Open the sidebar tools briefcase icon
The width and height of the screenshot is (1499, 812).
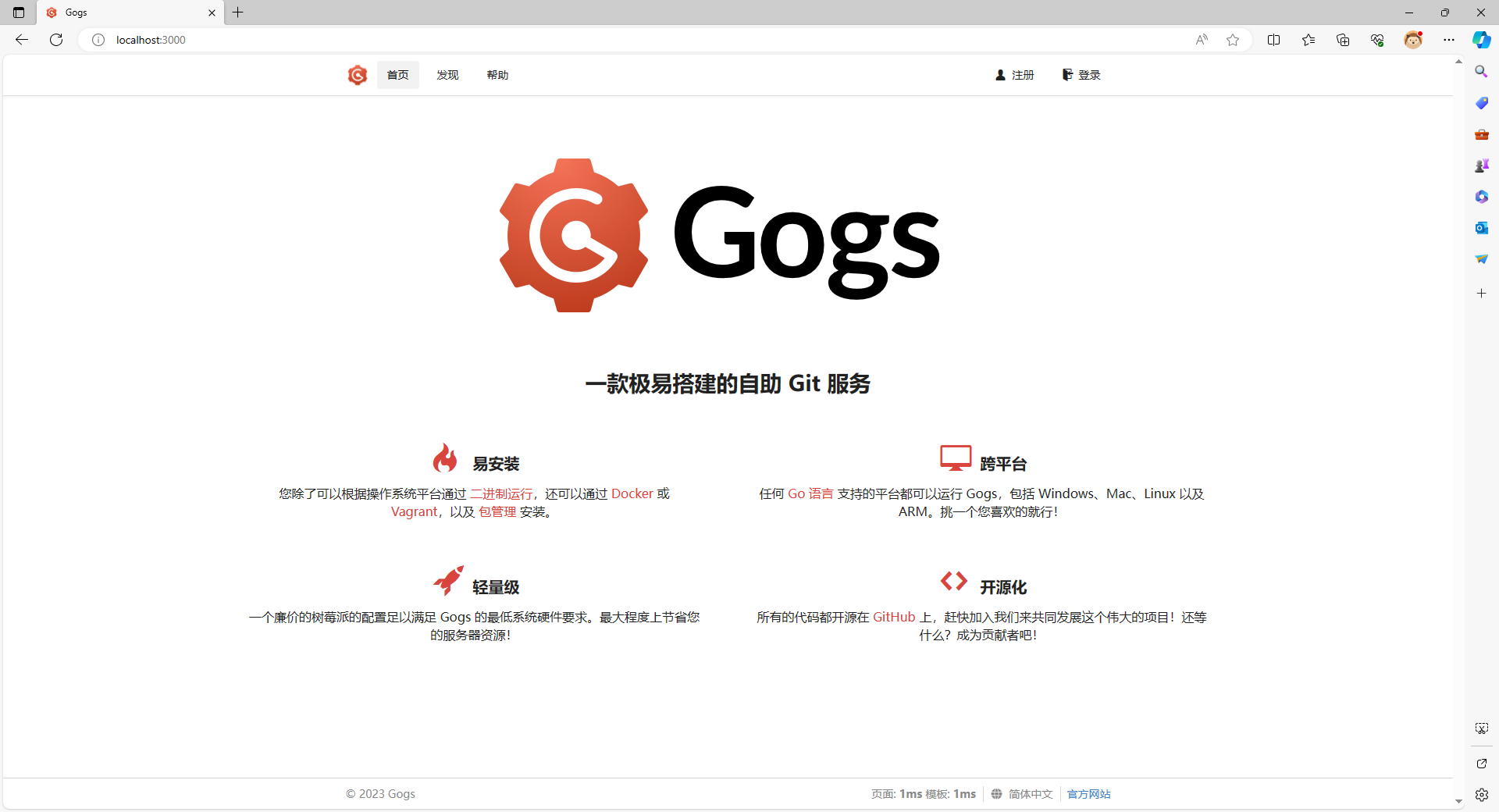point(1481,134)
